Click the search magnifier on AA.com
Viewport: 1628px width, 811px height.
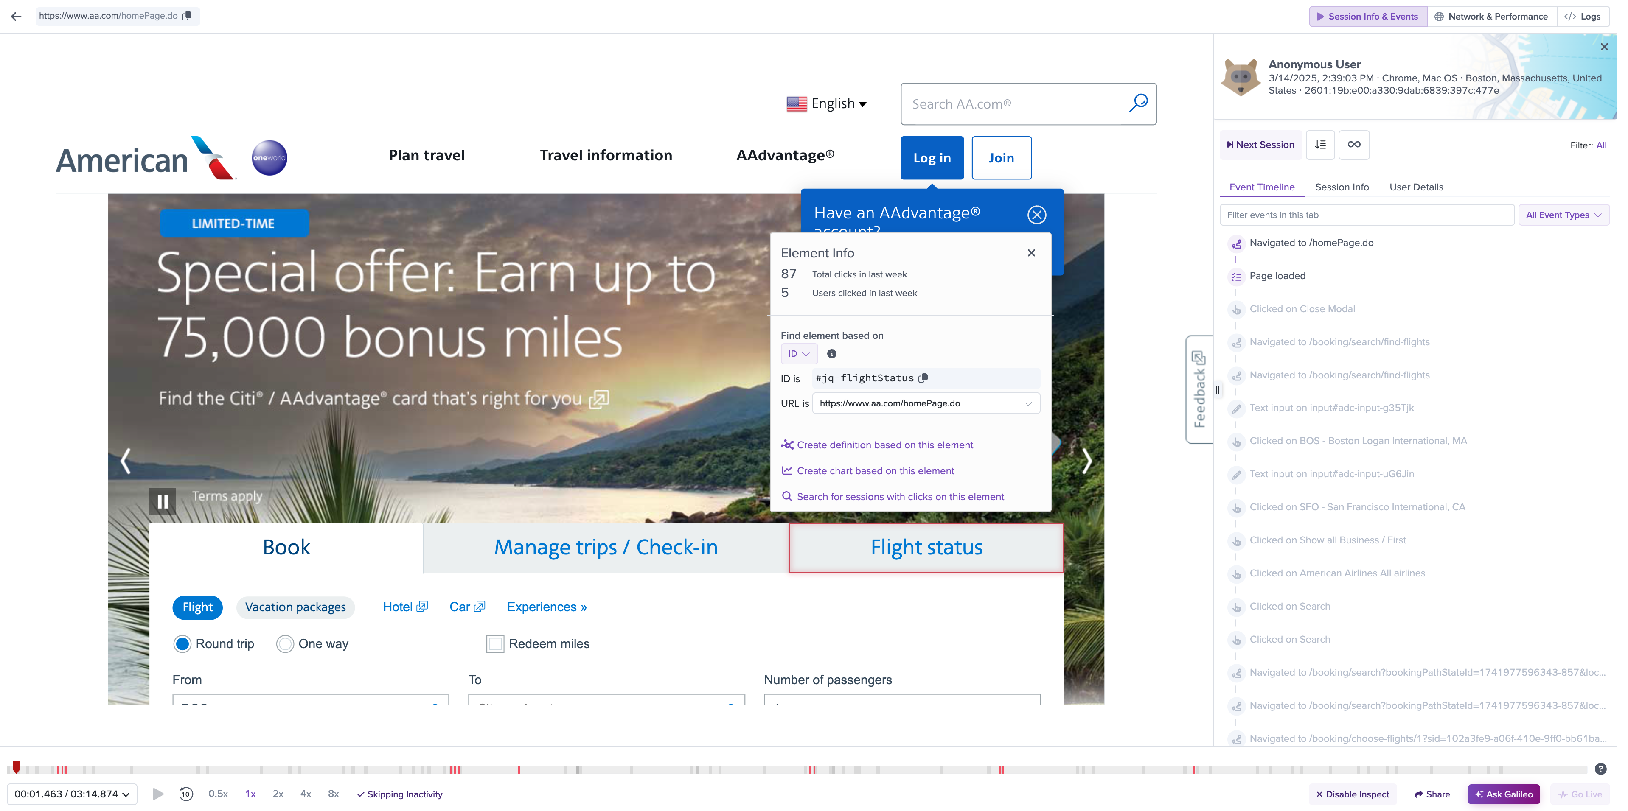click(x=1137, y=103)
